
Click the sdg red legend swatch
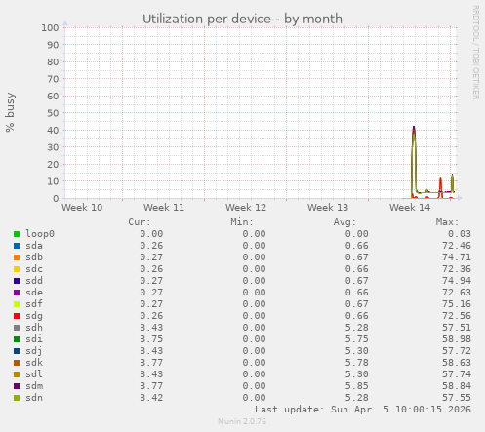click(17, 316)
